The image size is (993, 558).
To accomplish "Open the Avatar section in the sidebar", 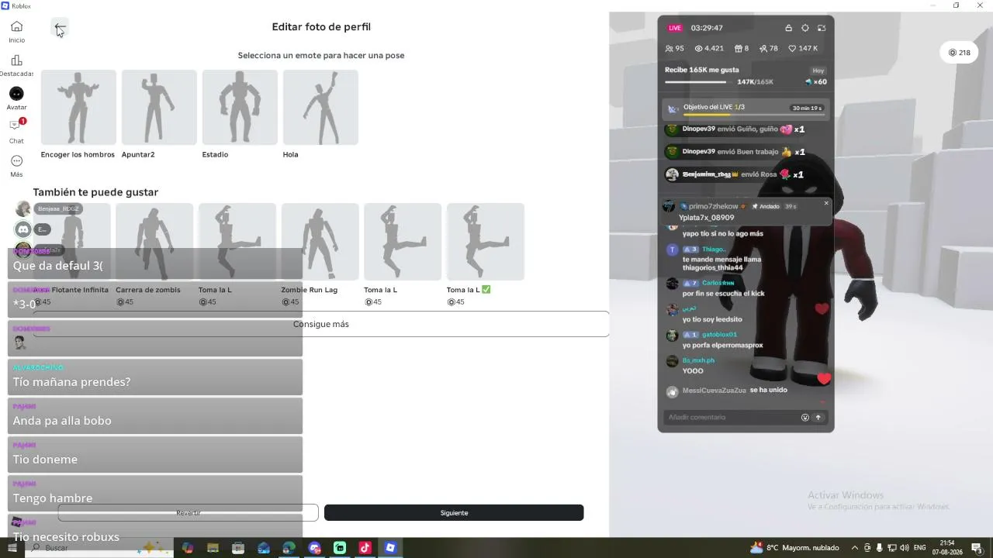I will click(x=16, y=98).
